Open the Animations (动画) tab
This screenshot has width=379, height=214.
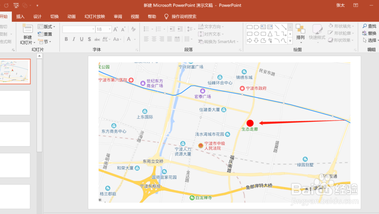71,17
